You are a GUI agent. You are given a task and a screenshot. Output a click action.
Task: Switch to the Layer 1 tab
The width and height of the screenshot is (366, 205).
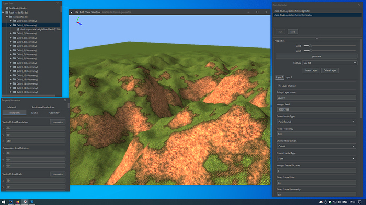click(x=288, y=77)
